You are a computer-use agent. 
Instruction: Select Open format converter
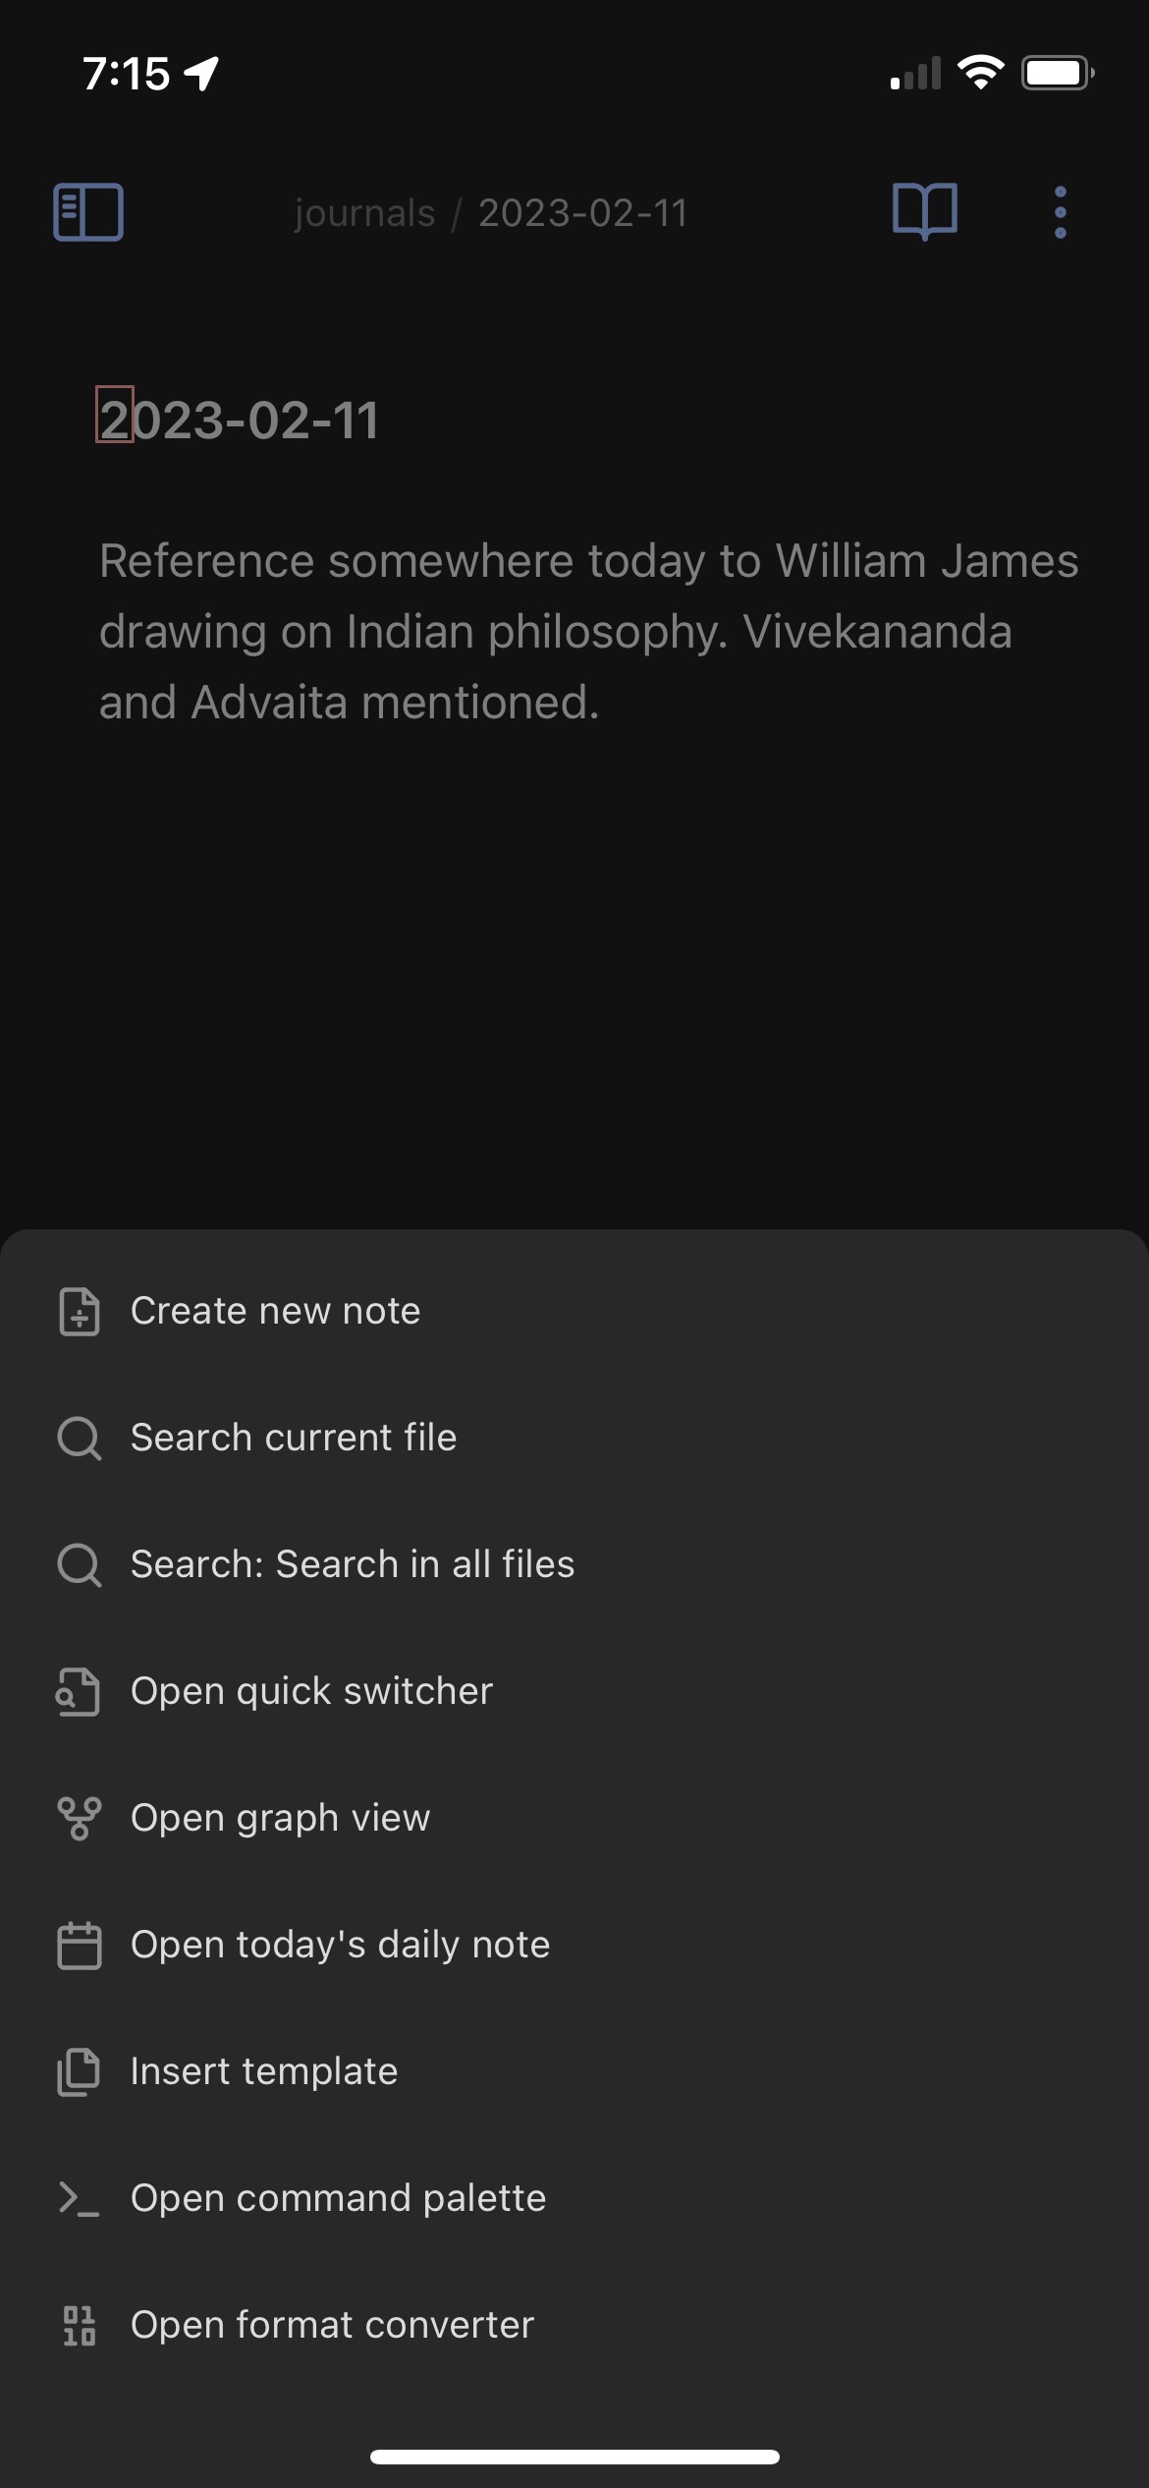[574, 2325]
